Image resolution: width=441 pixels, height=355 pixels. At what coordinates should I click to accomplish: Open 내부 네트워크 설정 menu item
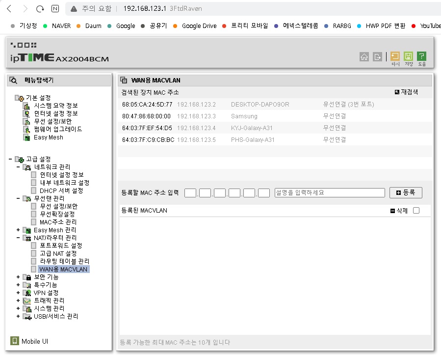tap(64, 183)
